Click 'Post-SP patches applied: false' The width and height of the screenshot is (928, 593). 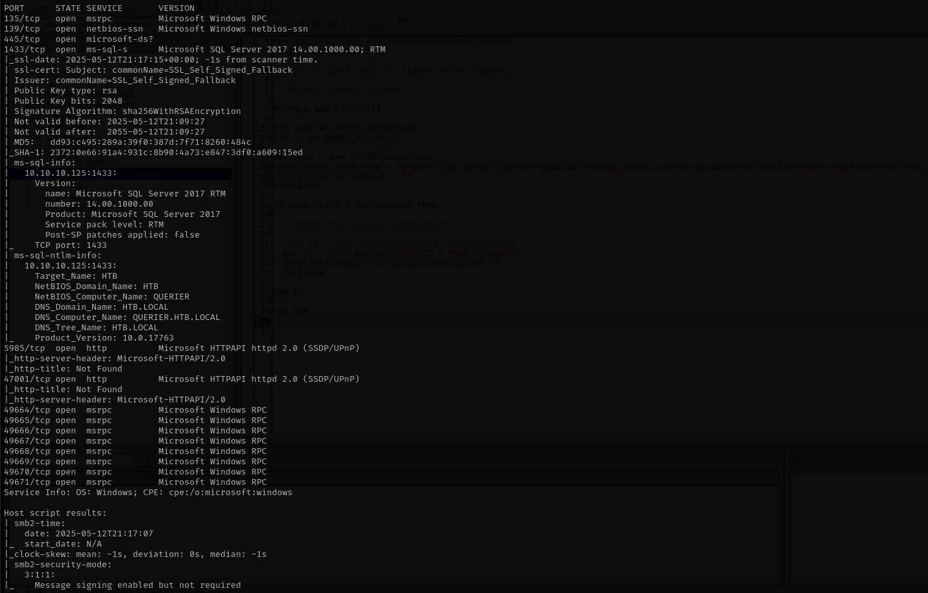tap(122, 235)
